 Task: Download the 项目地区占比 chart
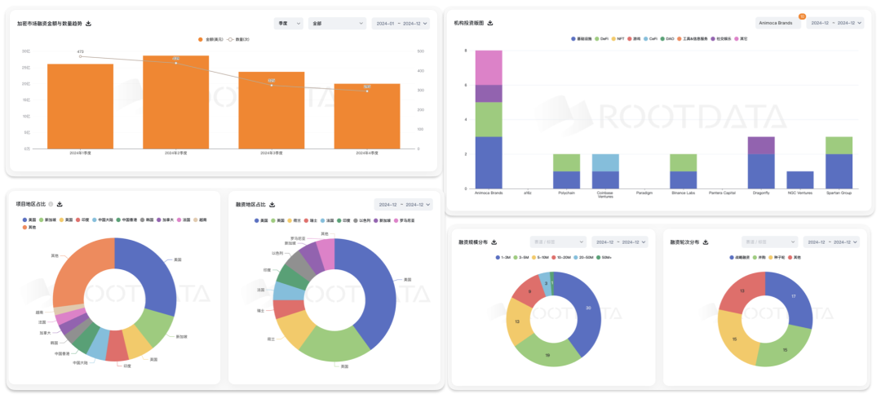click(60, 205)
